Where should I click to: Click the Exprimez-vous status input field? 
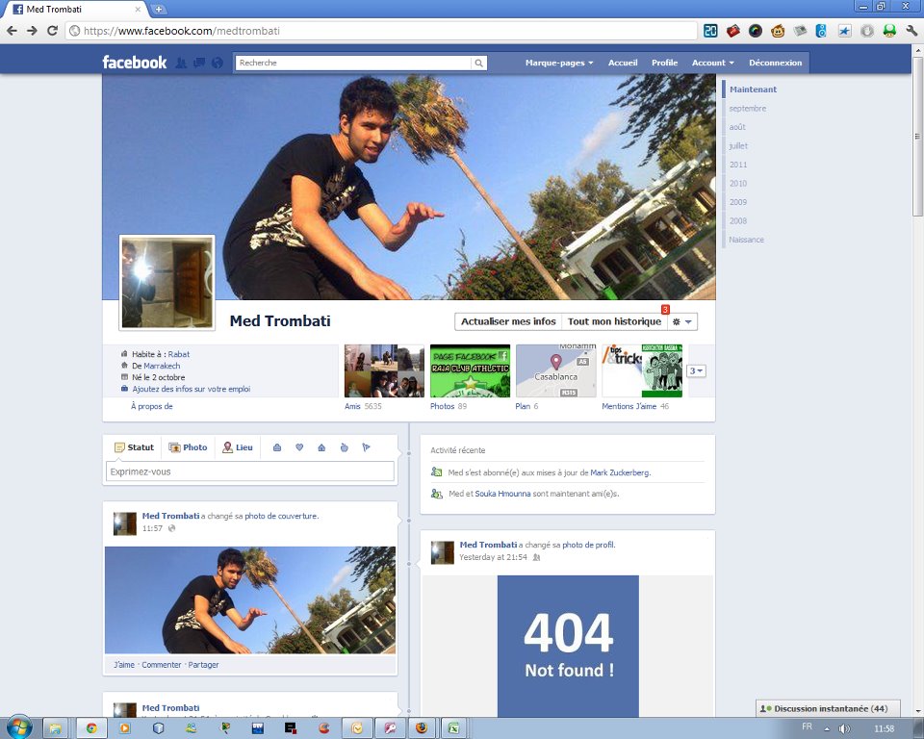(248, 471)
